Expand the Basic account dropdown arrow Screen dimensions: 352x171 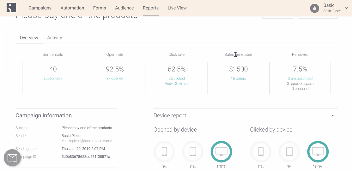tap(346, 8)
